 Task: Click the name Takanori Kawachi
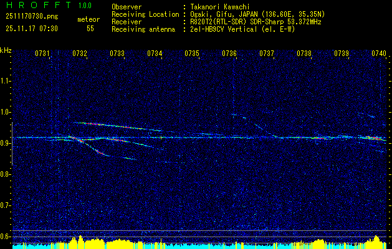point(220,7)
